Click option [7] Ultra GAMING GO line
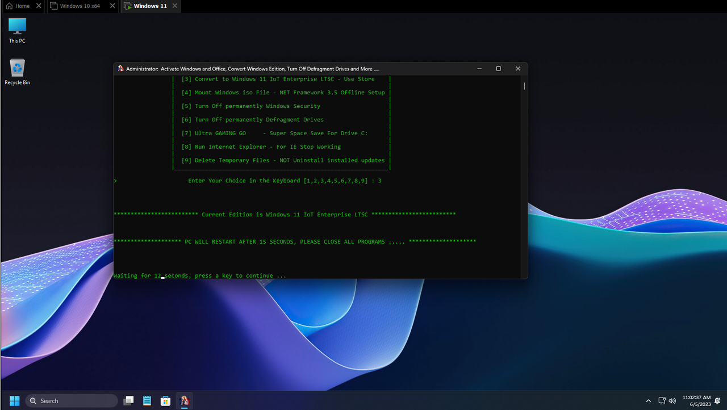727x410 pixels. pyautogui.click(x=274, y=133)
